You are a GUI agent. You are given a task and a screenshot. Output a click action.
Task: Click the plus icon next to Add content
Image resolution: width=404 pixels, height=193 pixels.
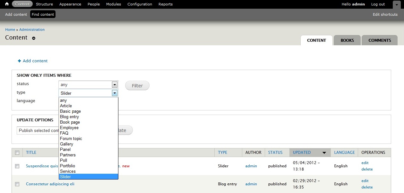point(19,61)
